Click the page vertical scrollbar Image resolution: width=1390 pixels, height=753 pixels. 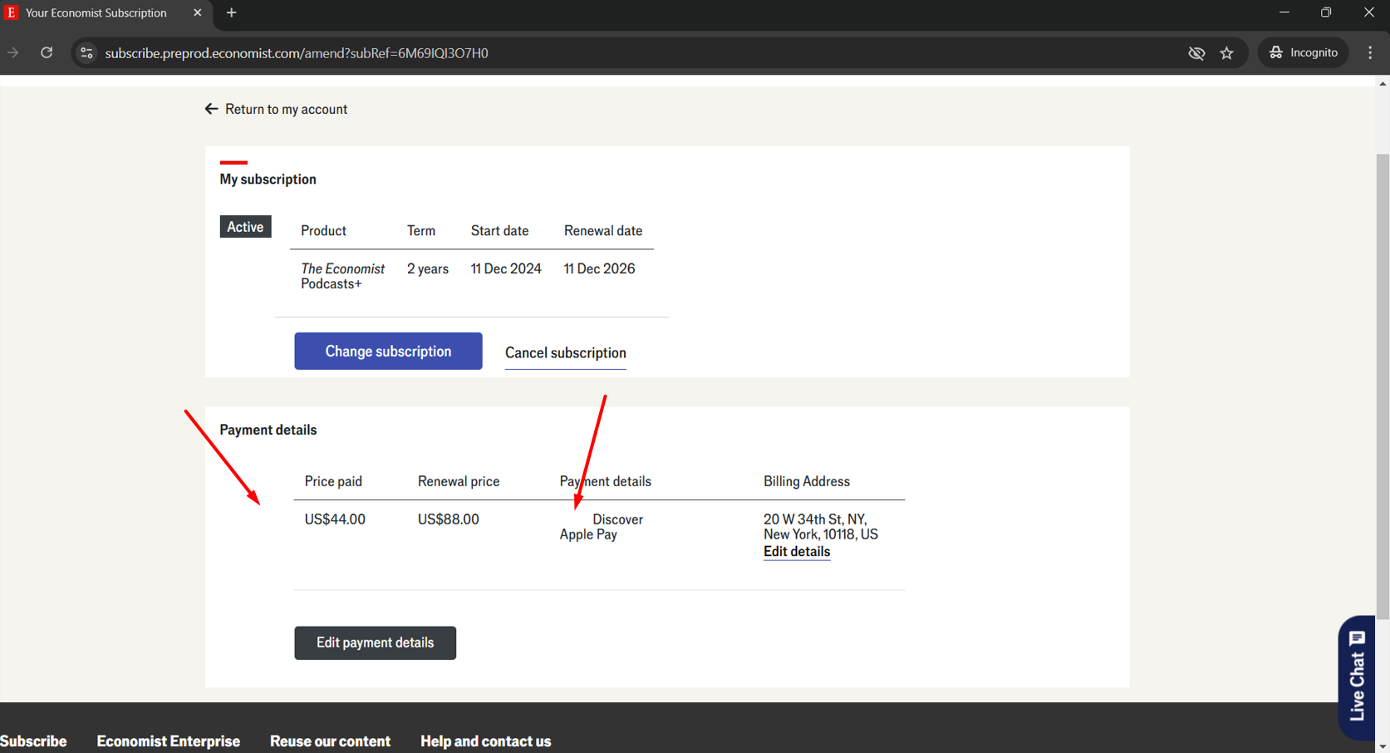[x=1383, y=382]
